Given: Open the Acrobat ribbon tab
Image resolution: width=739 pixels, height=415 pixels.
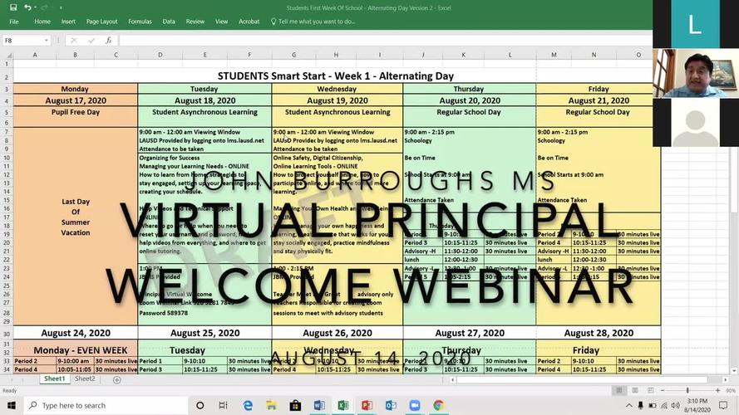Looking at the screenshot, I should pyautogui.click(x=249, y=22).
